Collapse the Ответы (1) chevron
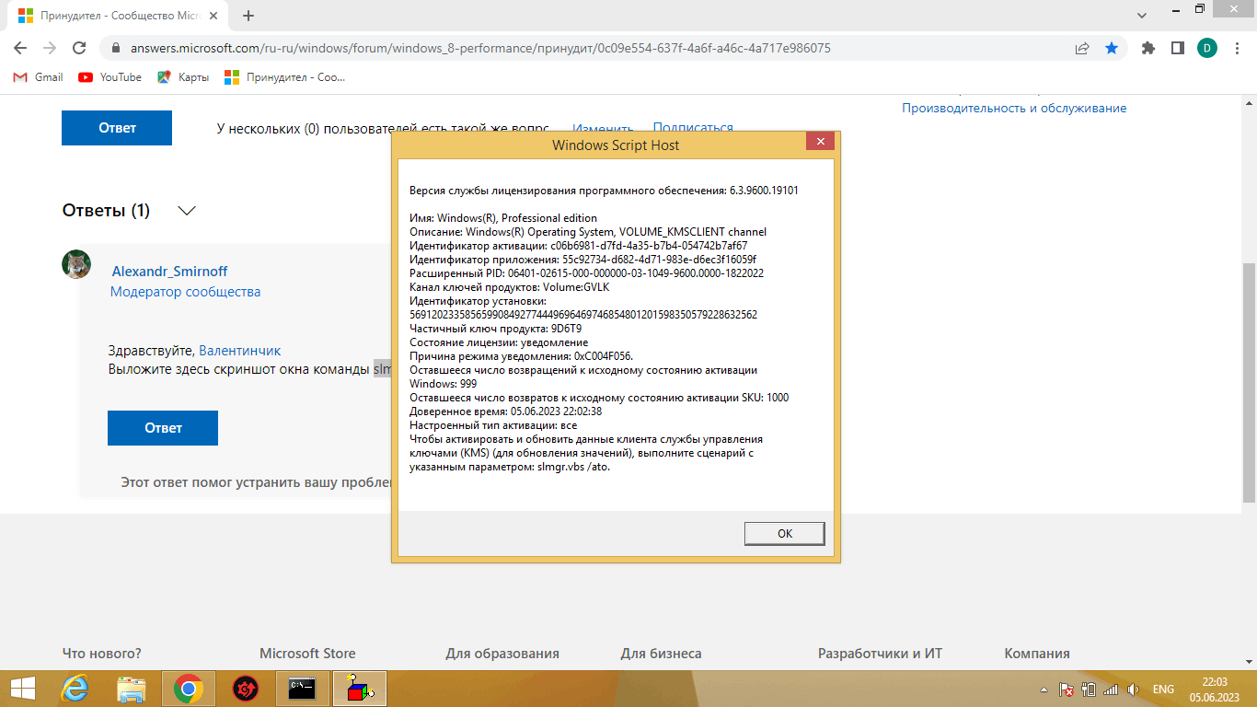This screenshot has height=707, width=1257. click(x=187, y=211)
